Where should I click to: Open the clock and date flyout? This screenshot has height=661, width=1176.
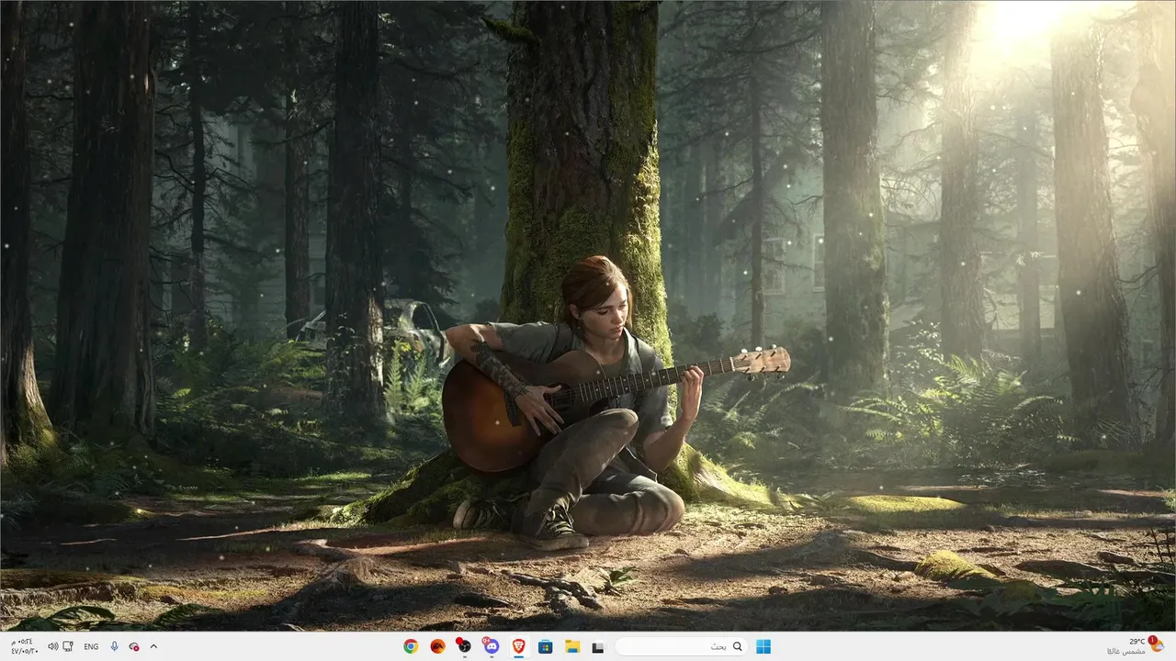tap(24, 646)
